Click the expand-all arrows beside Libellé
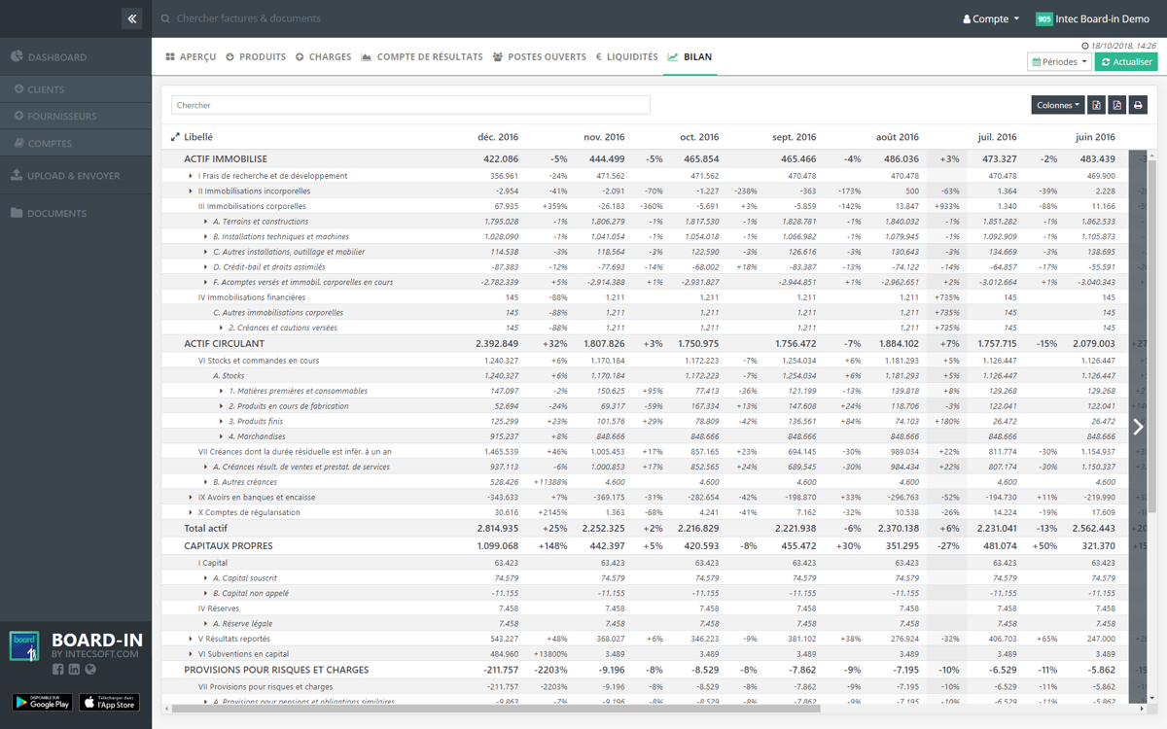The width and height of the screenshot is (1167, 729). (x=175, y=138)
